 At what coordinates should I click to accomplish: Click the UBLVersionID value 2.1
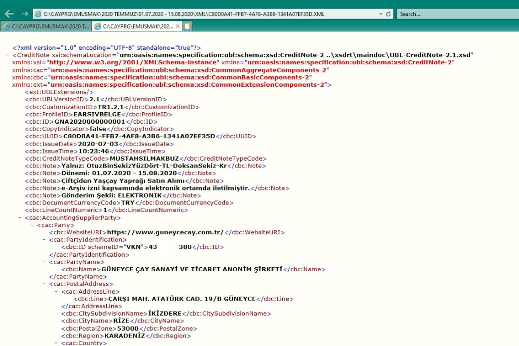point(94,99)
